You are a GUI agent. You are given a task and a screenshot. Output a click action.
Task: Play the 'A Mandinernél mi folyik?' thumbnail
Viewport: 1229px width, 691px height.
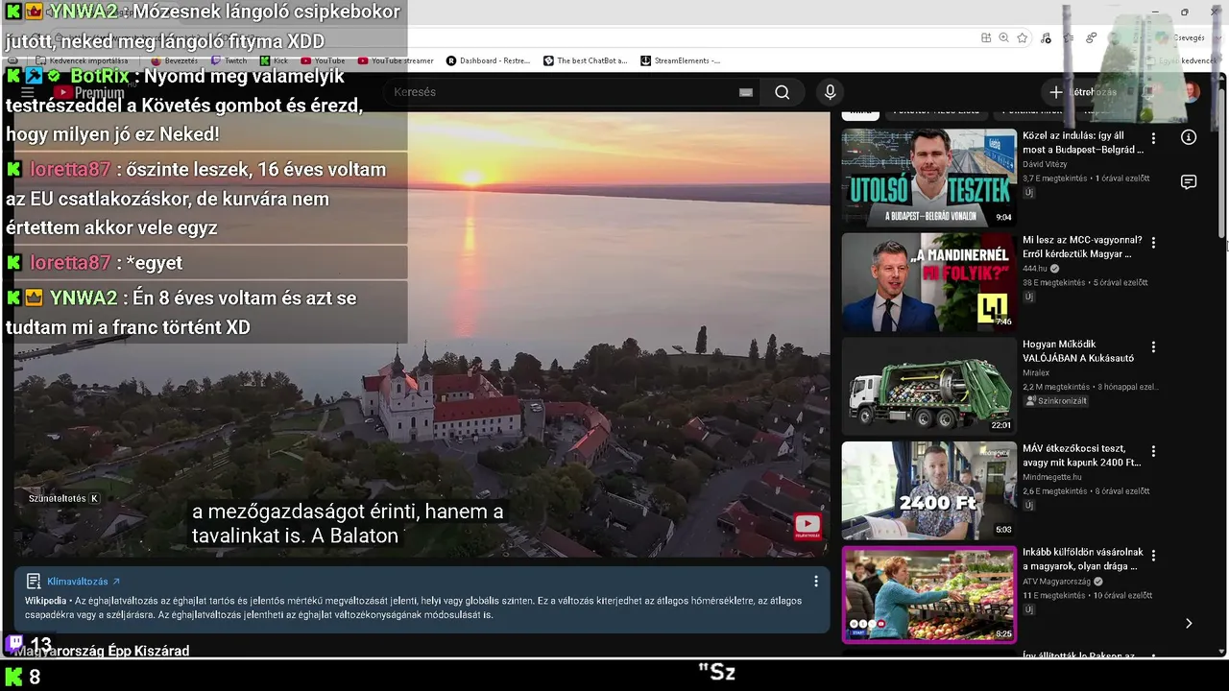point(928,282)
